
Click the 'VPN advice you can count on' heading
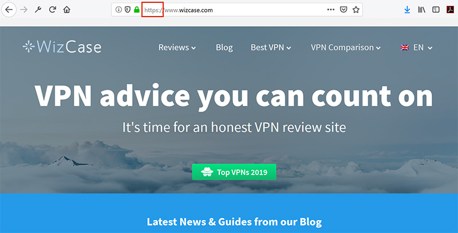pyautogui.click(x=234, y=97)
